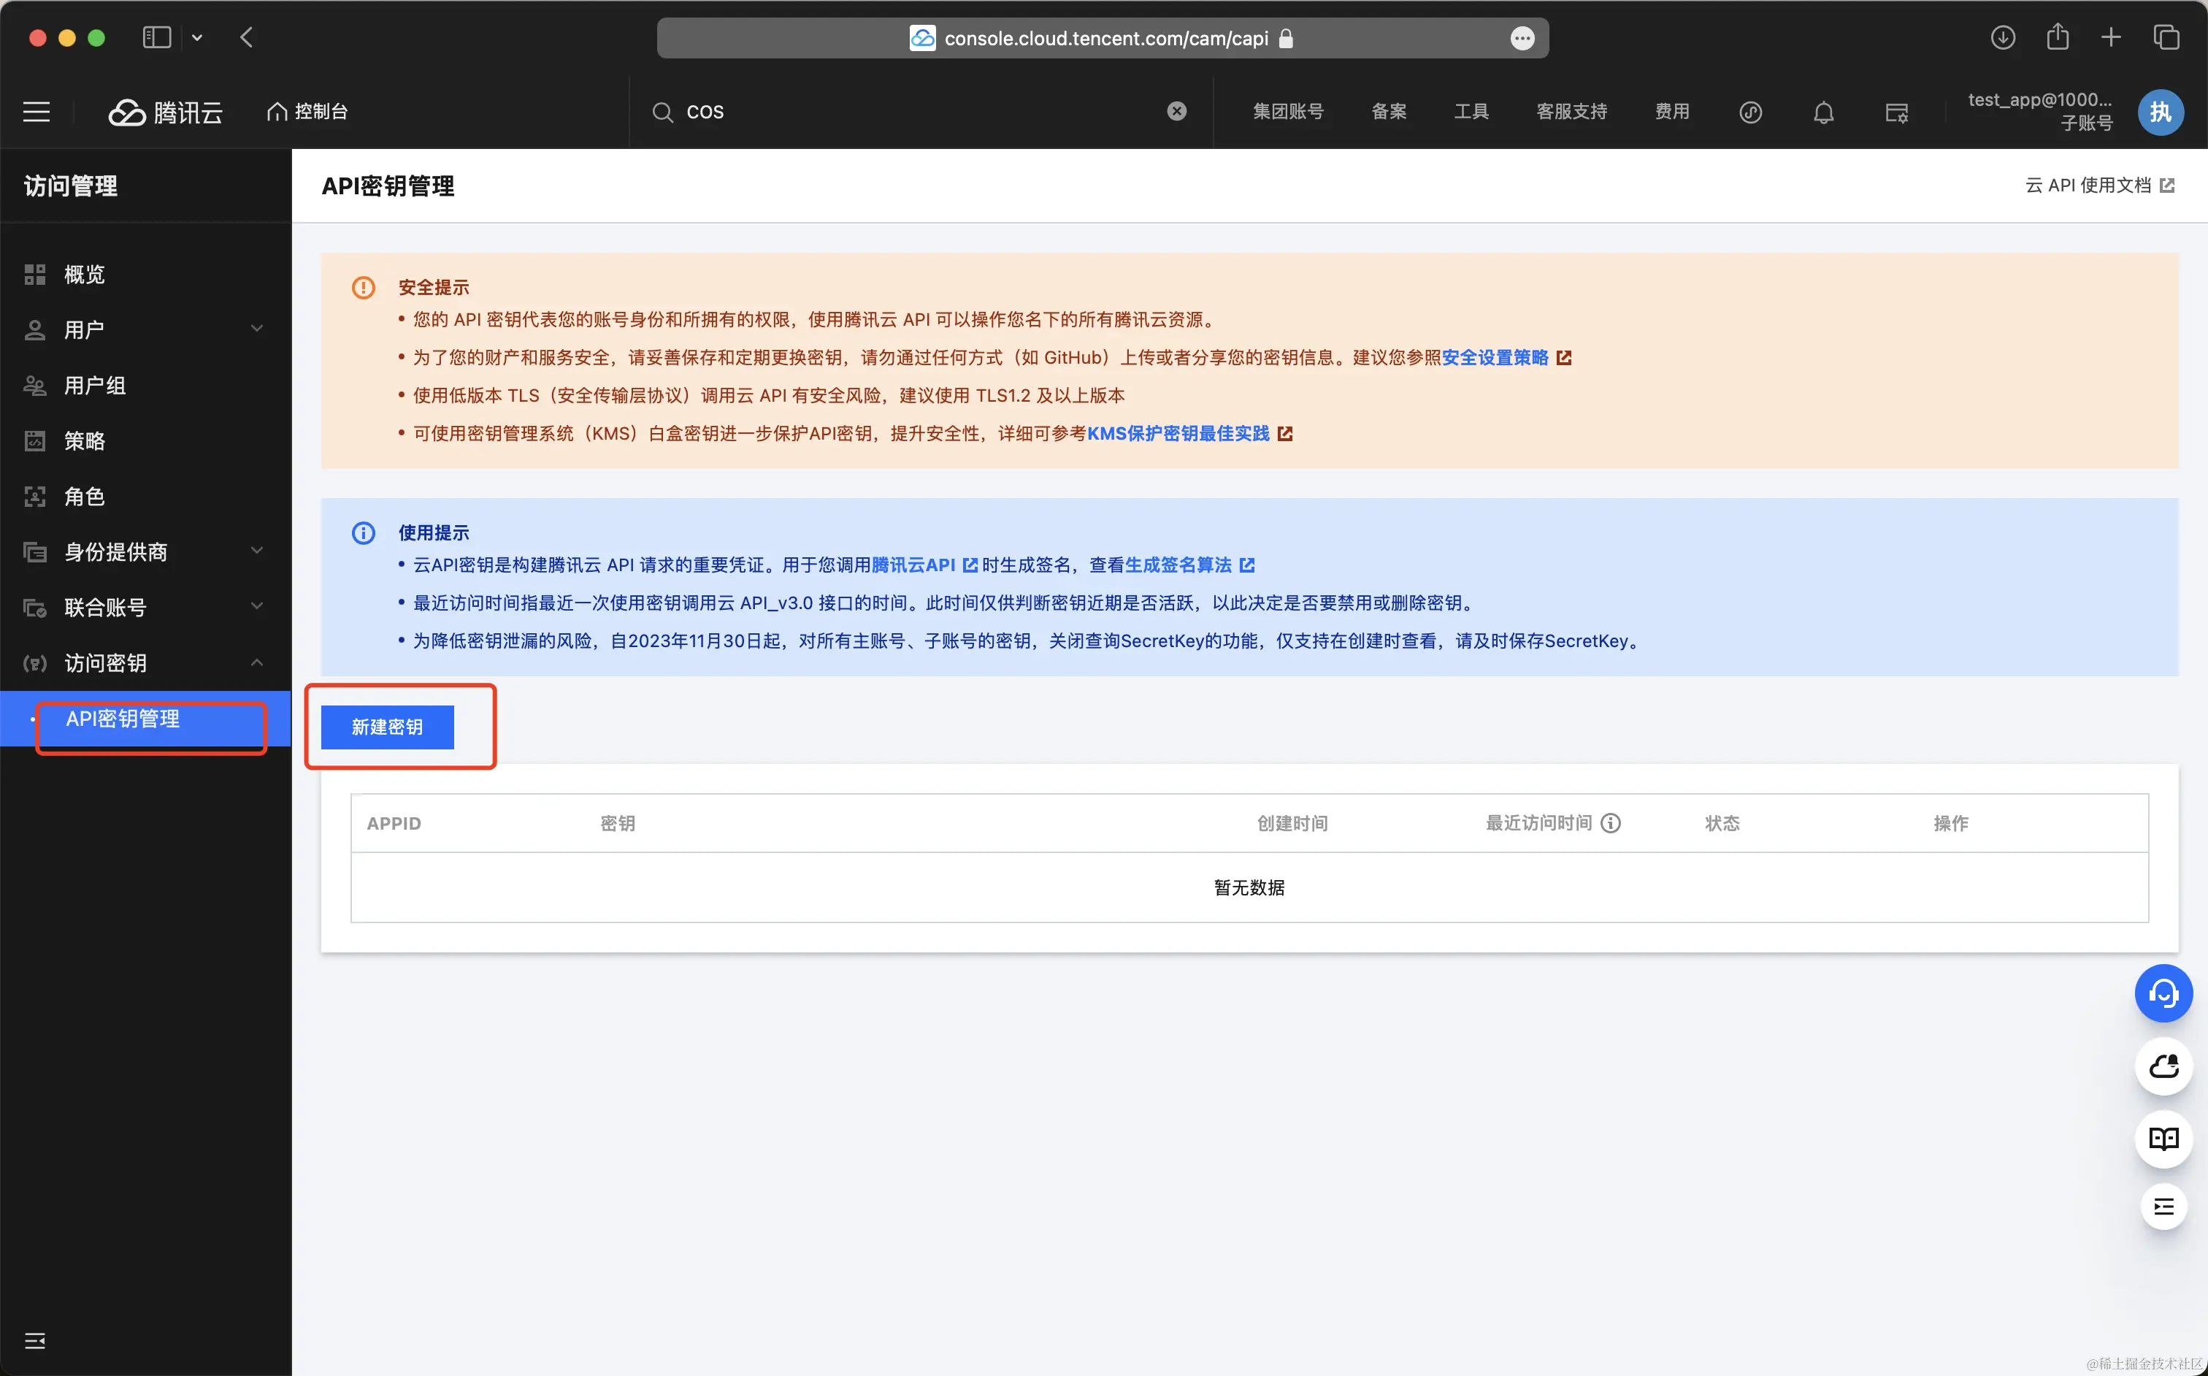Open the floating cloud assistant button
Screen dimensions: 2208x1376
tap(2163, 1066)
